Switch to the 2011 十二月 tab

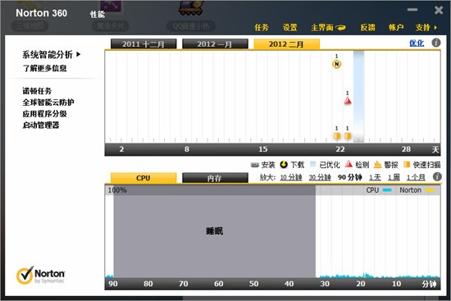click(x=143, y=44)
